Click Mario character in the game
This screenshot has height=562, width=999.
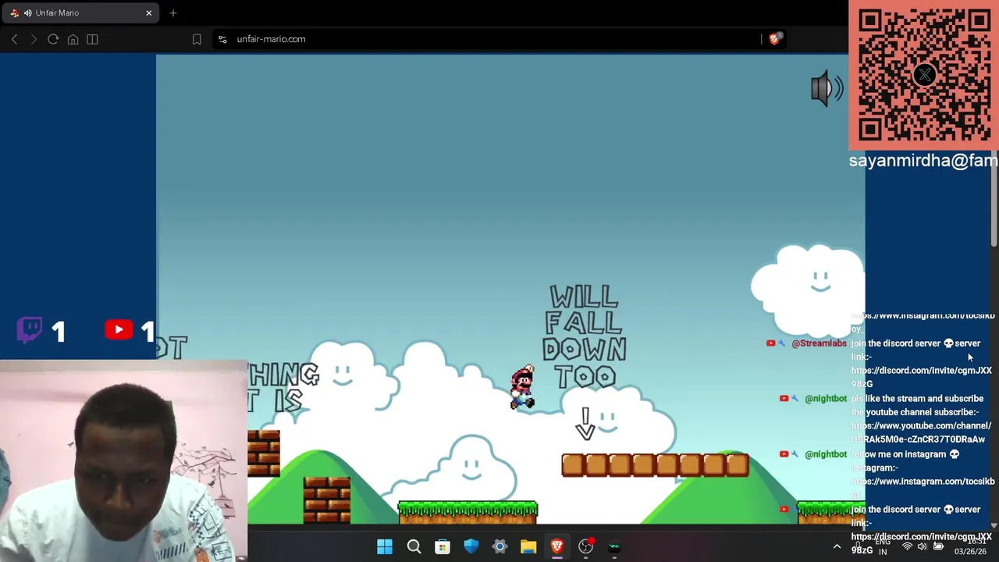coord(522,387)
